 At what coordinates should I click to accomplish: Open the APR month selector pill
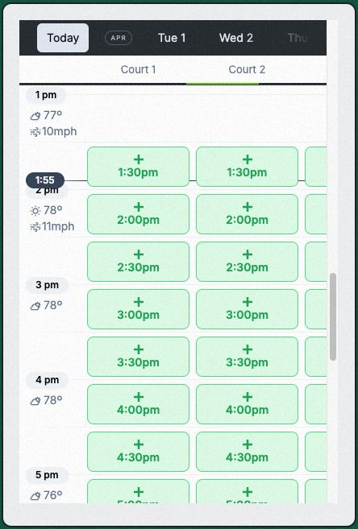coord(119,38)
